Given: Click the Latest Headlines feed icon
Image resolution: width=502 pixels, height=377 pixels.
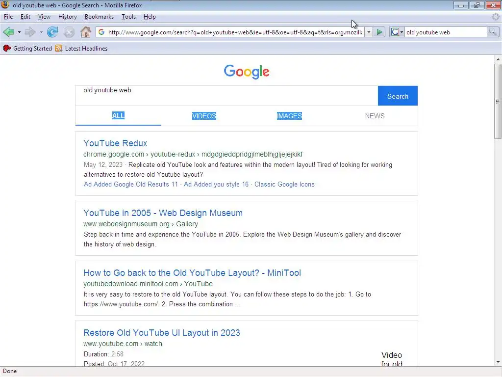Looking at the screenshot, I should tap(59, 49).
